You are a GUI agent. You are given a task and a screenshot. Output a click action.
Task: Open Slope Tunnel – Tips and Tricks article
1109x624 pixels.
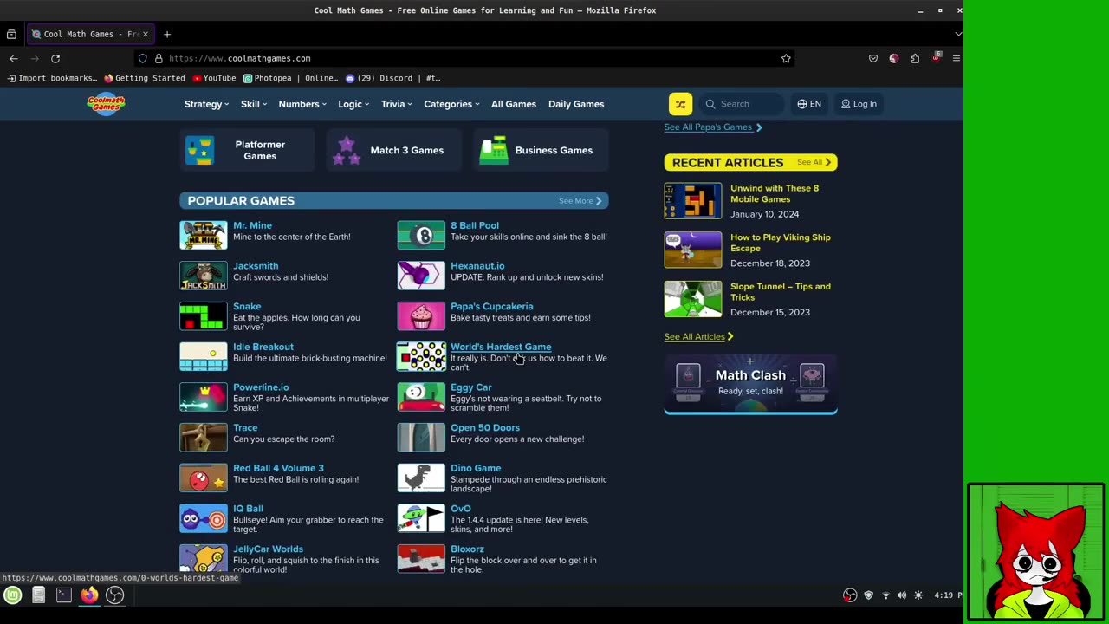pyautogui.click(x=781, y=291)
